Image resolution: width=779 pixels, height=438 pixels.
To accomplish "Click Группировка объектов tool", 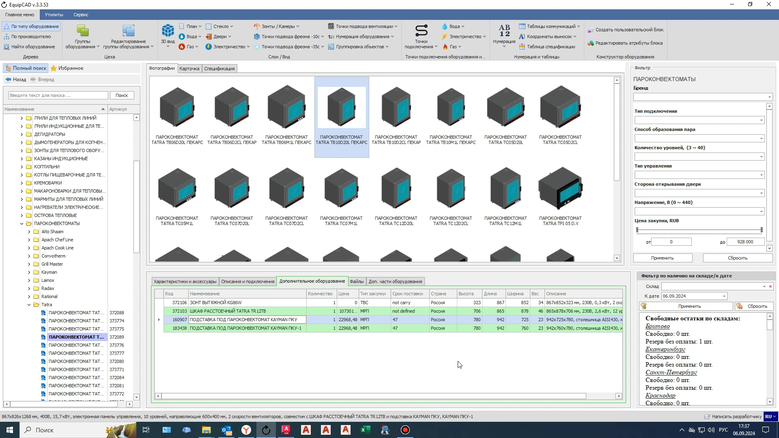I will [x=358, y=47].
